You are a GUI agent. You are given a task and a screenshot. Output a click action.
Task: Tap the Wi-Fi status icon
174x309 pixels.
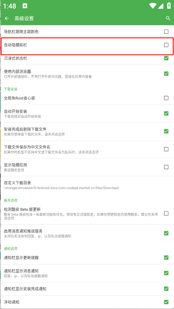point(153,6)
